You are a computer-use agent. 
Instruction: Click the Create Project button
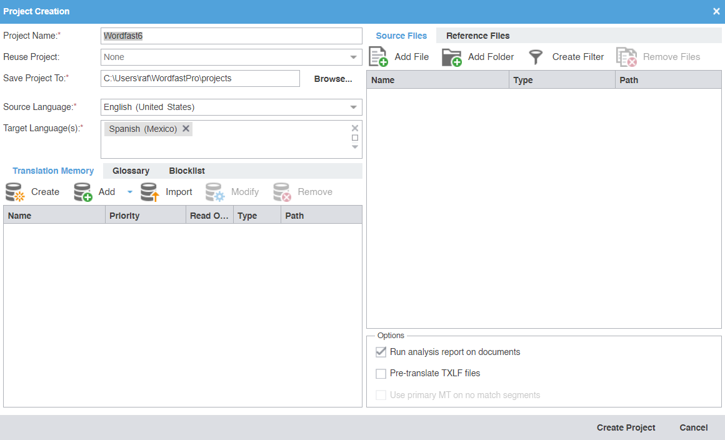[626, 427]
